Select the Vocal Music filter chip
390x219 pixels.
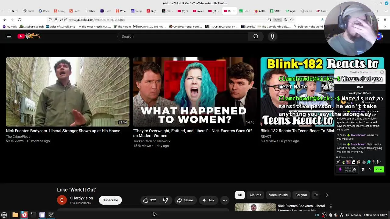pyautogui.click(x=278, y=195)
